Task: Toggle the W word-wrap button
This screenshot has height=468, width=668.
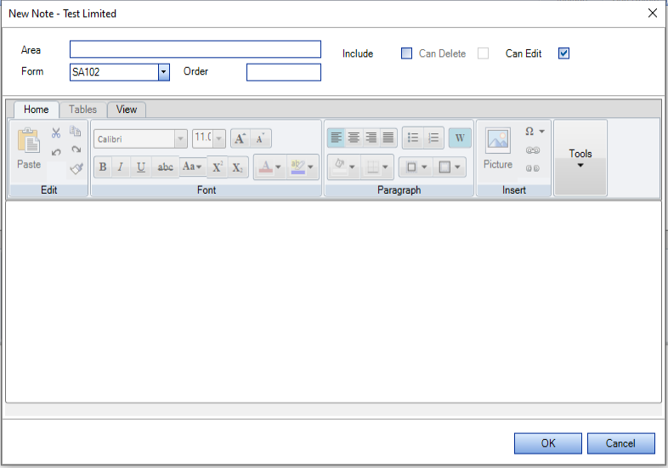Action: point(460,138)
